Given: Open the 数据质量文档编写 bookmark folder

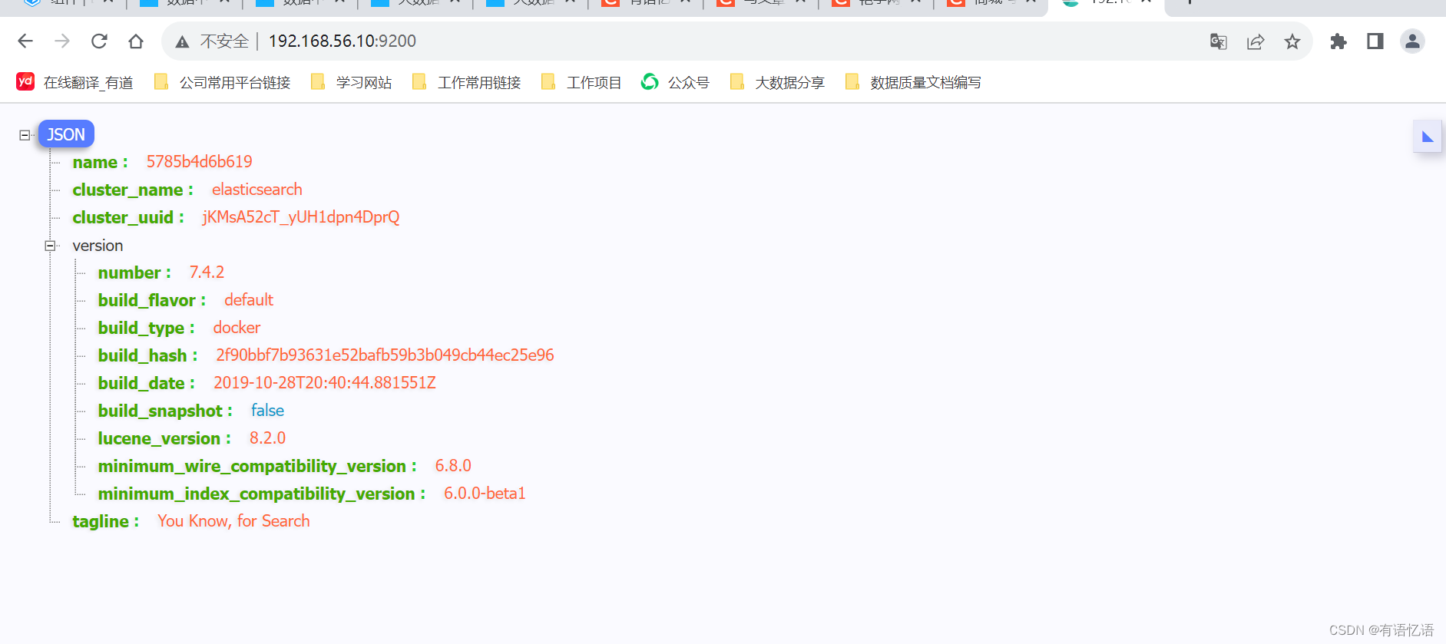Looking at the screenshot, I should point(913,82).
